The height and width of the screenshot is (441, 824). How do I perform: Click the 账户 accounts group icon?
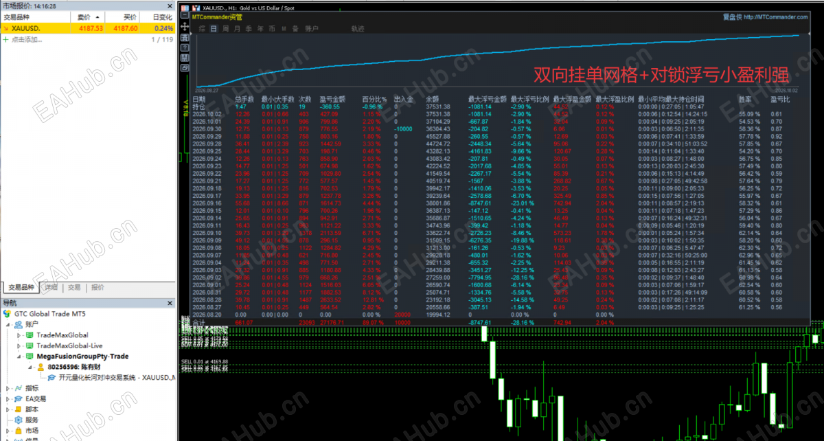click(x=18, y=324)
